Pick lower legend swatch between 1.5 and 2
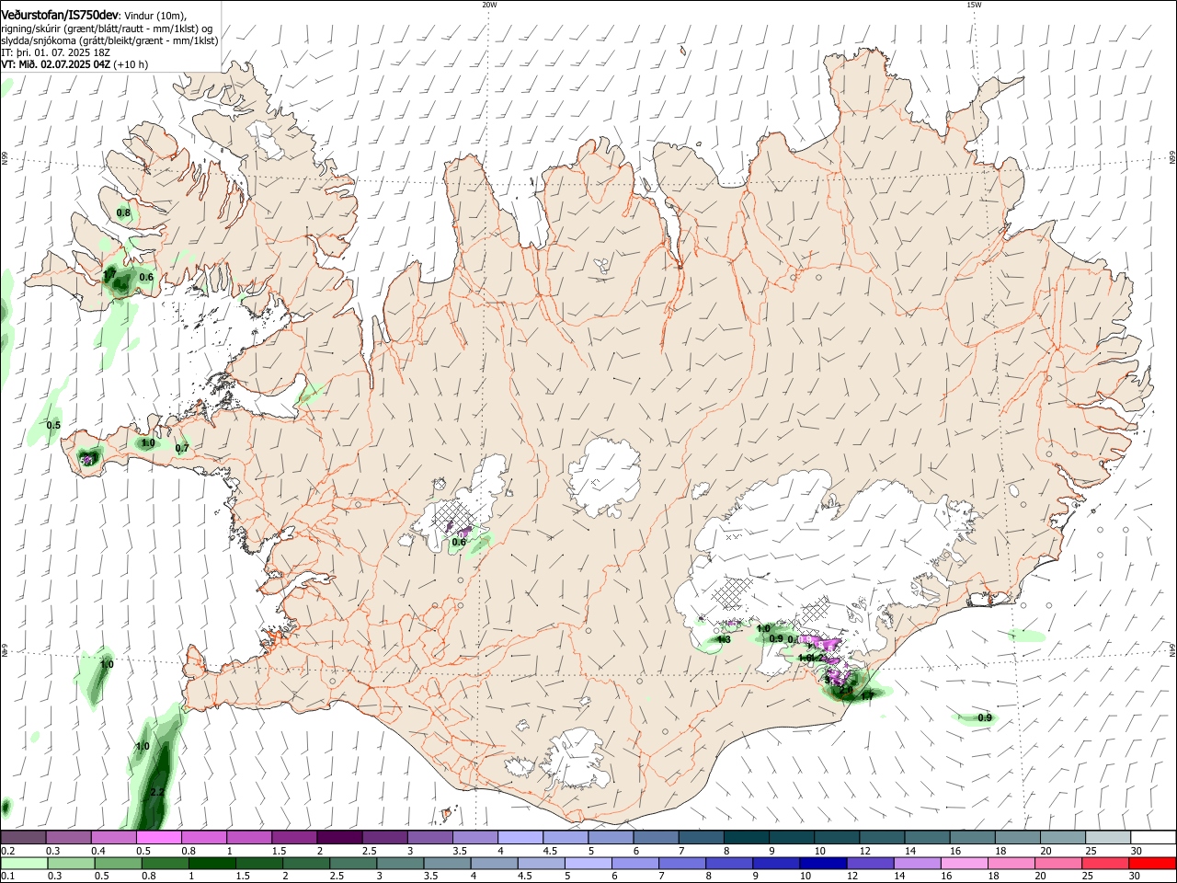Viewport: 1177px width, 883px height. (x=259, y=863)
